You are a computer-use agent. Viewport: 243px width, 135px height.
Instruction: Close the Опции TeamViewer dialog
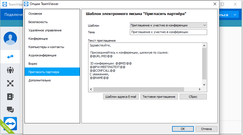215,4
